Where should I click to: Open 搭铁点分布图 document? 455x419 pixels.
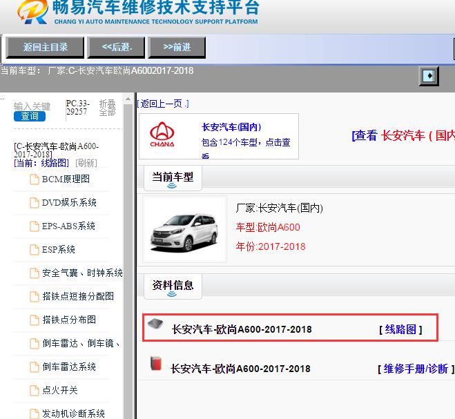(x=69, y=320)
